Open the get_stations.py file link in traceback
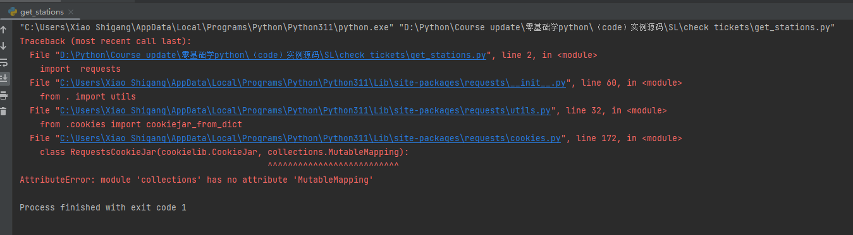This screenshot has width=853, height=235. pos(273,55)
